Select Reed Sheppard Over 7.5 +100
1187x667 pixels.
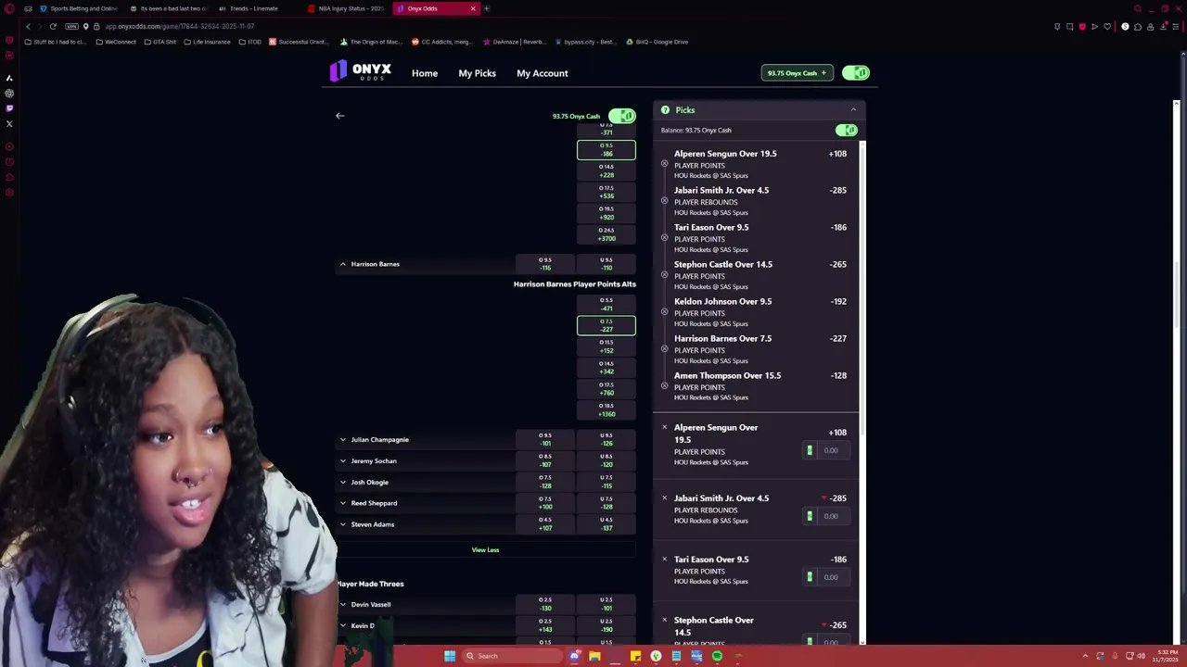click(x=545, y=503)
